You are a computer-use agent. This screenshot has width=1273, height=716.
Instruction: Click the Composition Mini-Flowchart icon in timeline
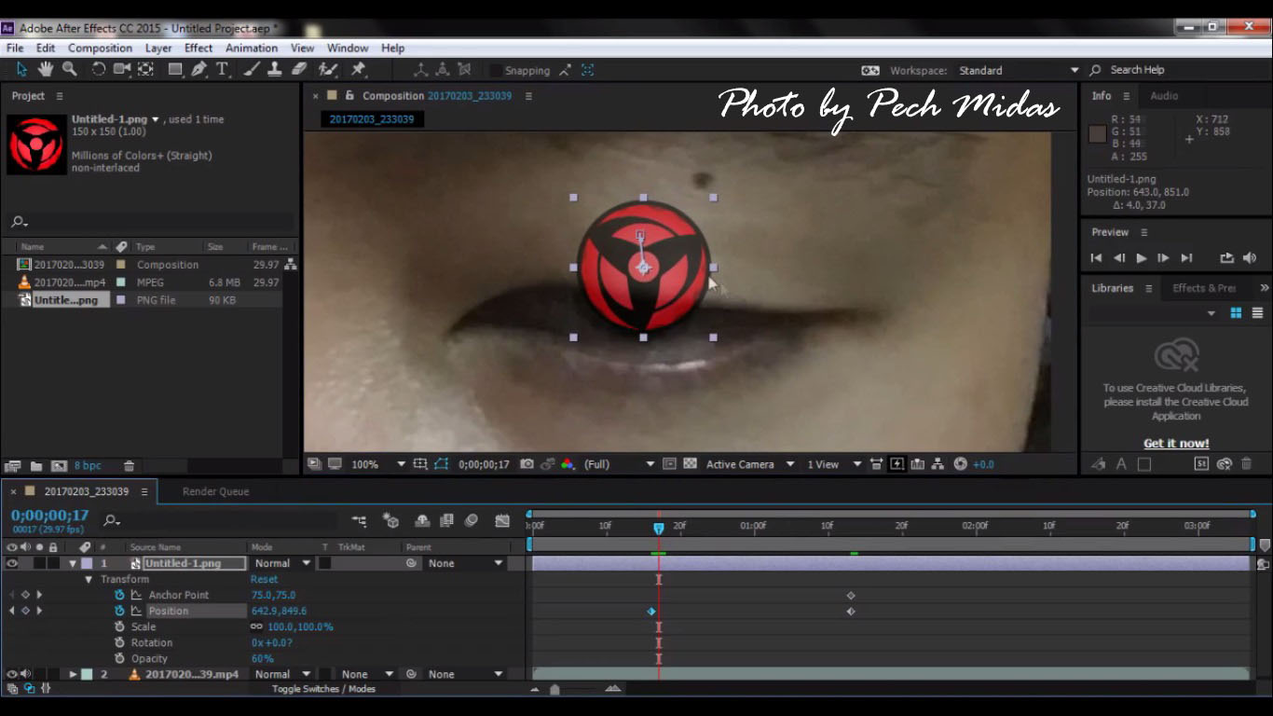point(360,520)
